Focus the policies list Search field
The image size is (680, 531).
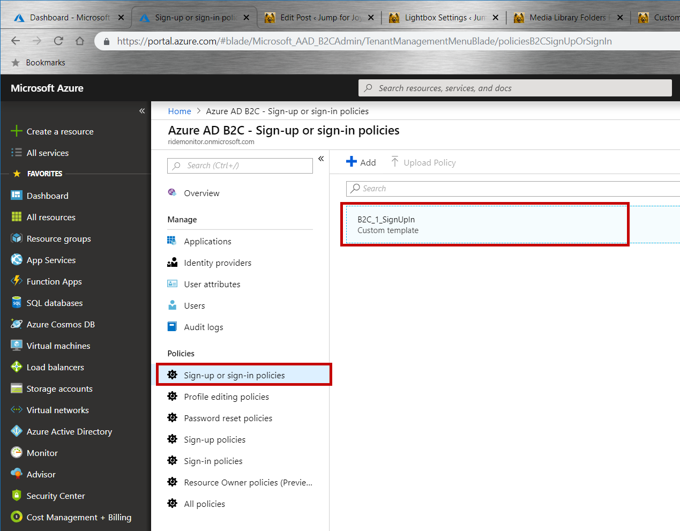coord(513,189)
